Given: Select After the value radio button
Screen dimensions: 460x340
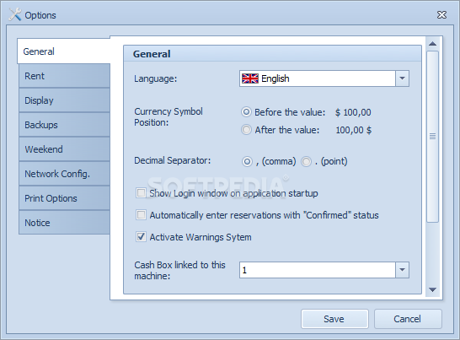Looking at the screenshot, I should 246,130.
